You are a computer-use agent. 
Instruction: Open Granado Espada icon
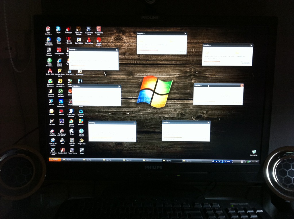click(72, 142)
